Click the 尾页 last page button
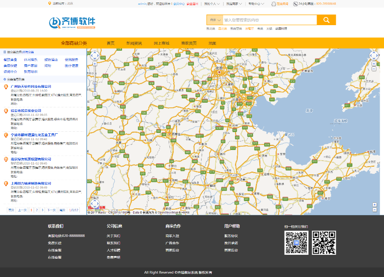This screenshot has width=384, height=277. (x=62, y=210)
